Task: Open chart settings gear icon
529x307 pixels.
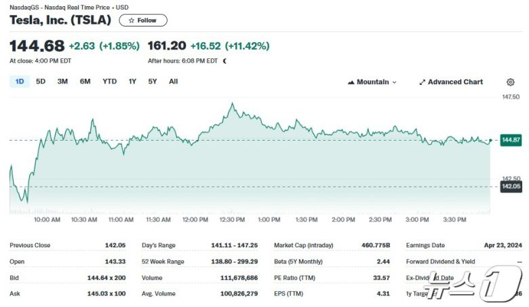Action: point(510,82)
